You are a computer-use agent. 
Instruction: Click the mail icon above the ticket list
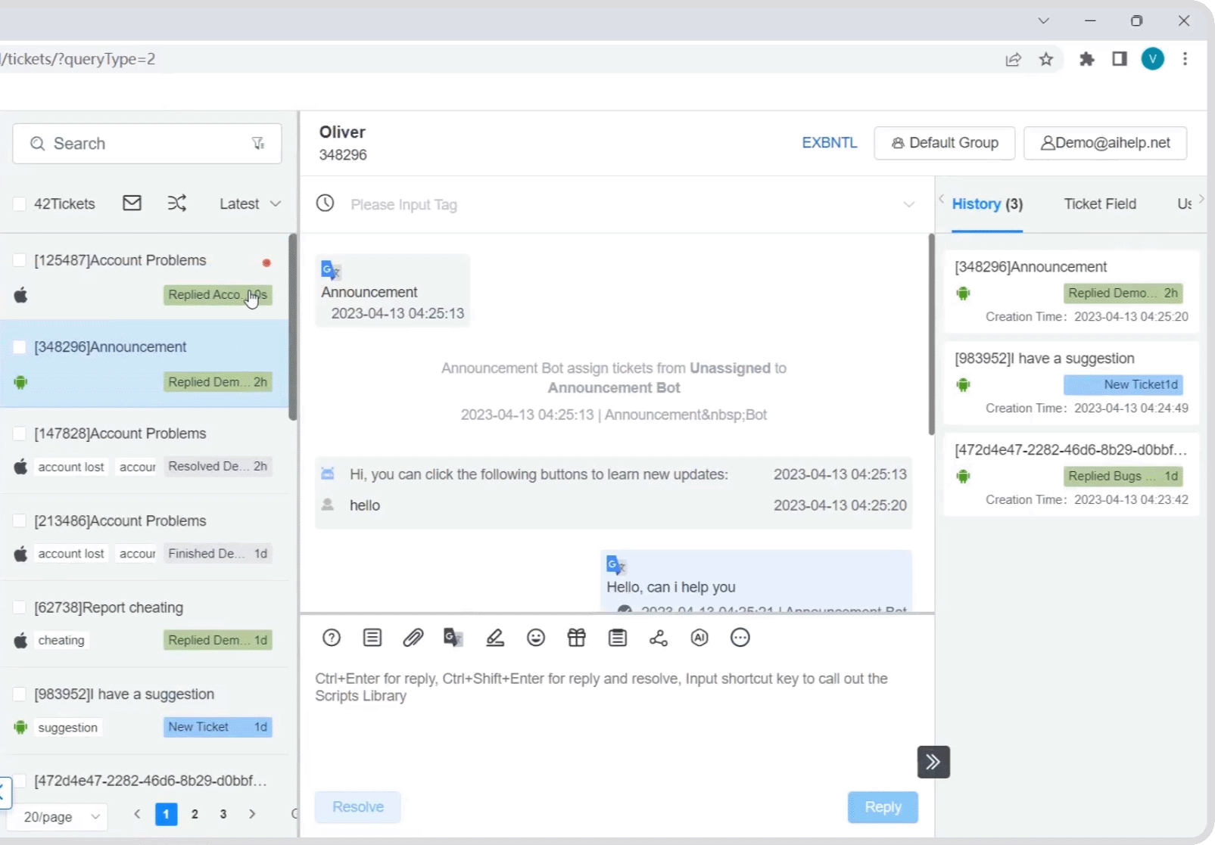tap(132, 203)
